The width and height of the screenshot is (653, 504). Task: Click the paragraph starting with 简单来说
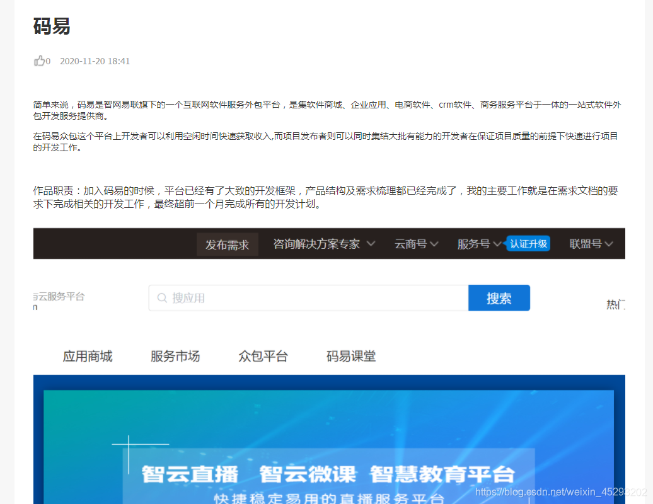pos(327,110)
